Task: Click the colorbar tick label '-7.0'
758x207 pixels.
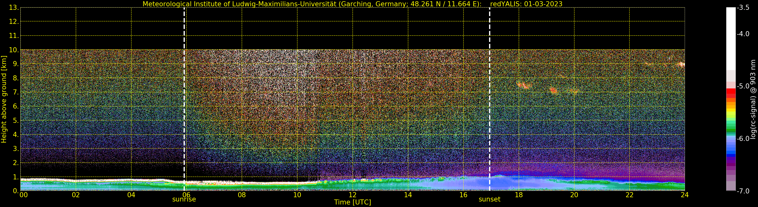Action: [x=743, y=191]
